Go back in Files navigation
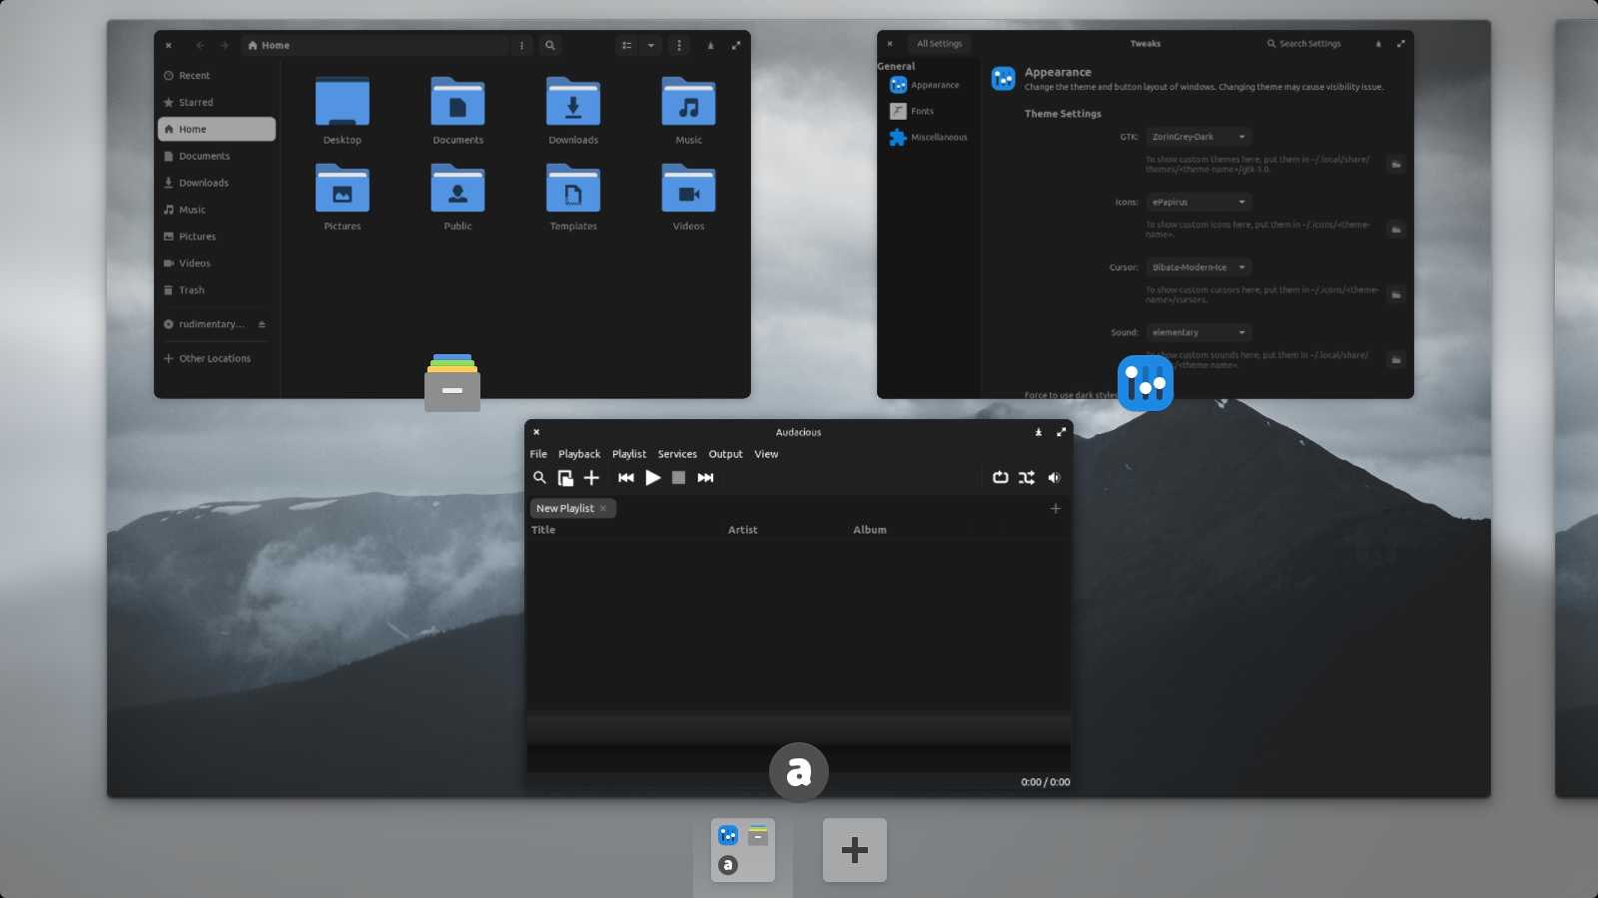The width and height of the screenshot is (1598, 898). point(200,45)
